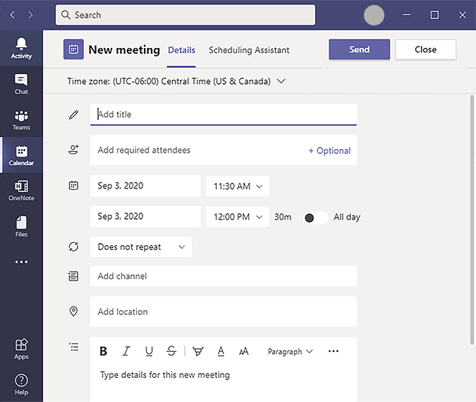This screenshot has height=402, width=476.
Task: Send the new meeting invitation
Action: 359,49
